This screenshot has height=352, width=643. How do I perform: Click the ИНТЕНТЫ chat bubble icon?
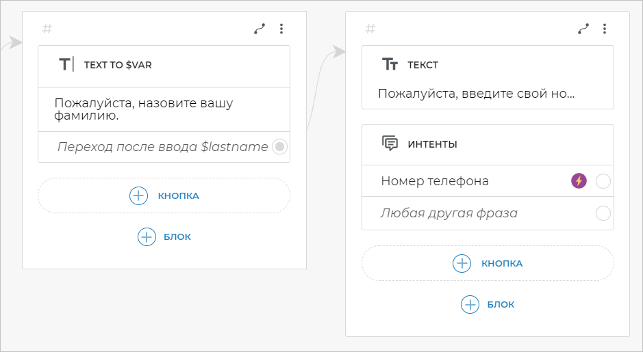click(390, 144)
